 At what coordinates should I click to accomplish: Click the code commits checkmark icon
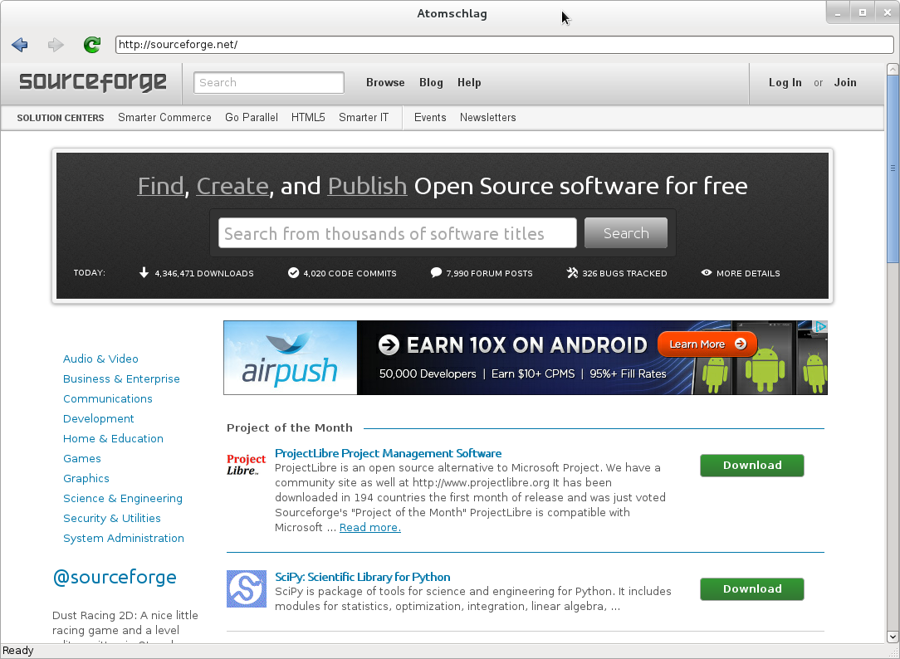293,272
